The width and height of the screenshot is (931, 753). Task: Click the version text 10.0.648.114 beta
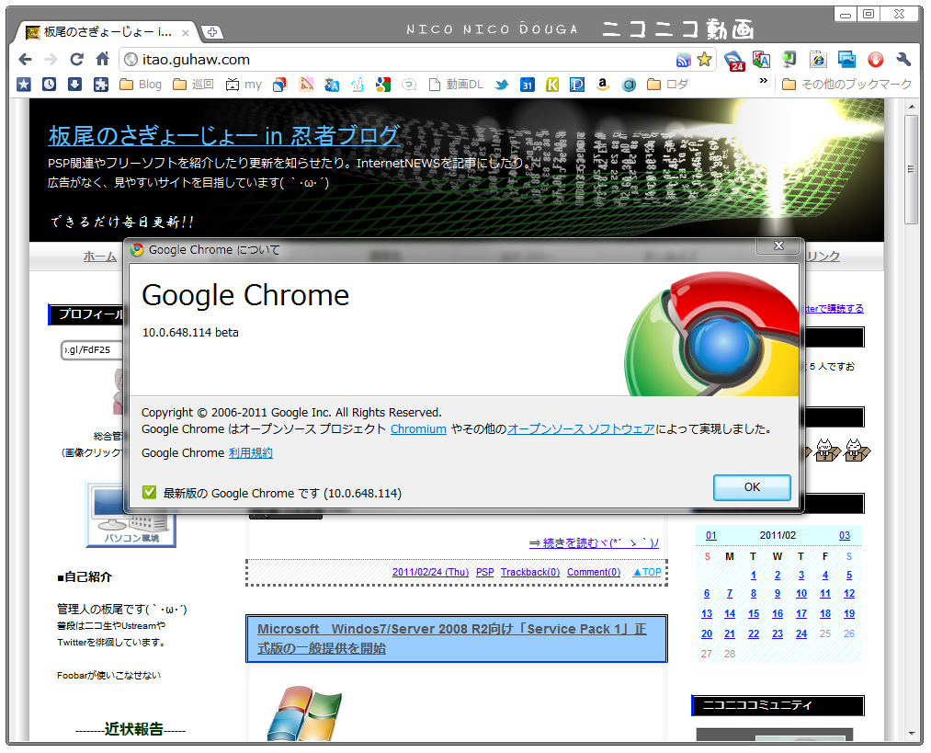[190, 333]
